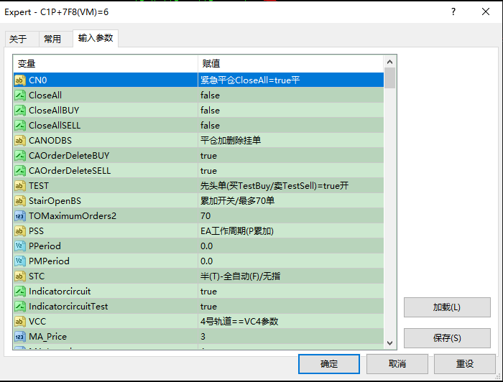Select the CN0 variable name
Screen dimensions: 503x382
pyautogui.click(x=38, y=80)
